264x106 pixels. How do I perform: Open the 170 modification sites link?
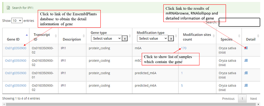coord(184,48)
